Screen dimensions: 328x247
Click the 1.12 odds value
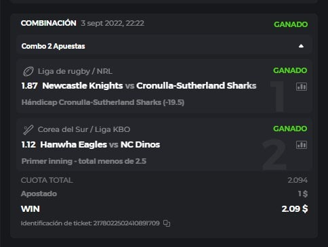(x=28, y=145)
